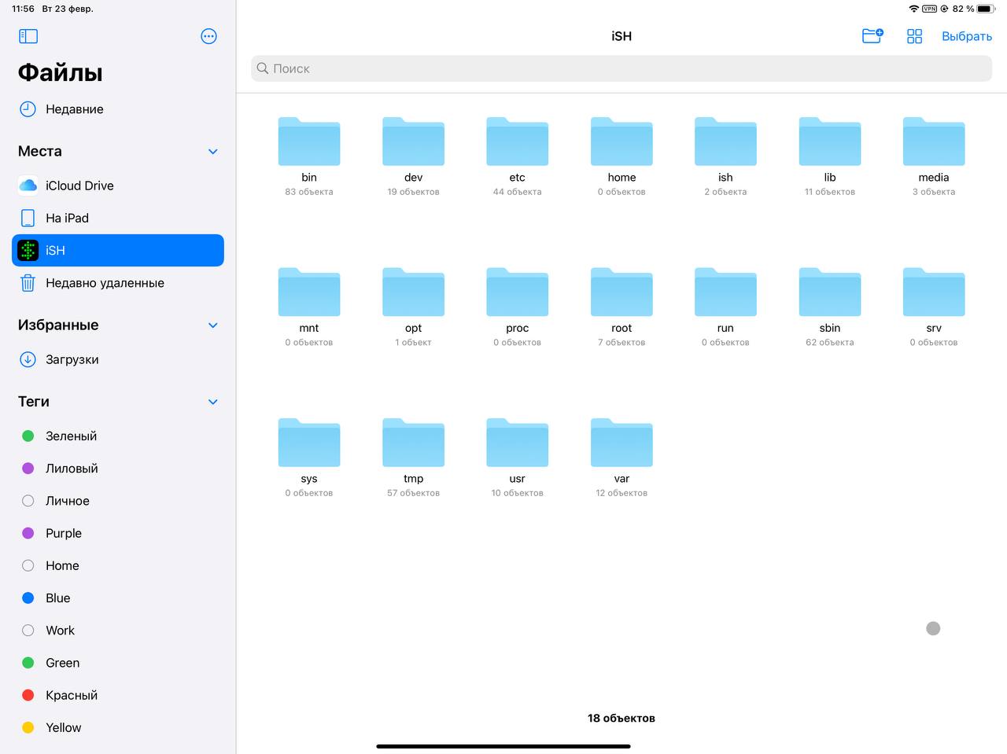Image resolution: width=1007 pixels, height=754 pixels.
Task: Open Недавние in the sidebar
Action: 118,109
